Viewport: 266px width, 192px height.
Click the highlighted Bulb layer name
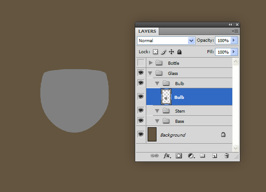tap(179, 98)
